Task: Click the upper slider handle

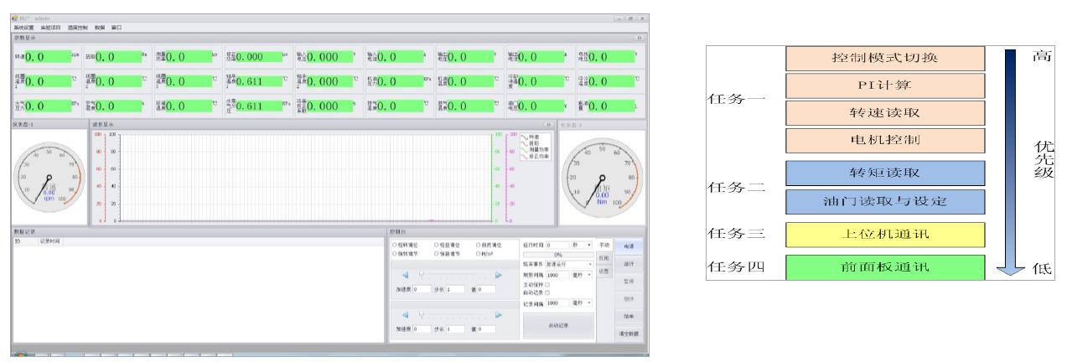Action: tap(422, 274)
